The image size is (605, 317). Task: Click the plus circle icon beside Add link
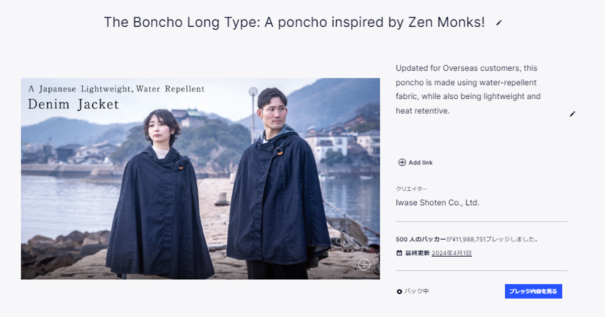point(402,163)
